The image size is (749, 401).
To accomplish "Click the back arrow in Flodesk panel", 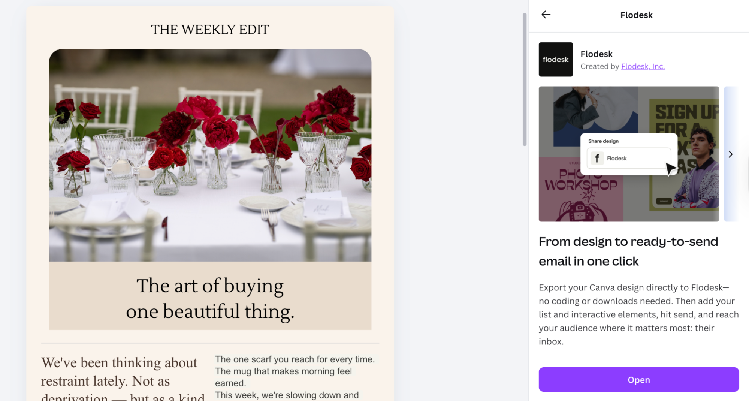I will pos(546,15).
